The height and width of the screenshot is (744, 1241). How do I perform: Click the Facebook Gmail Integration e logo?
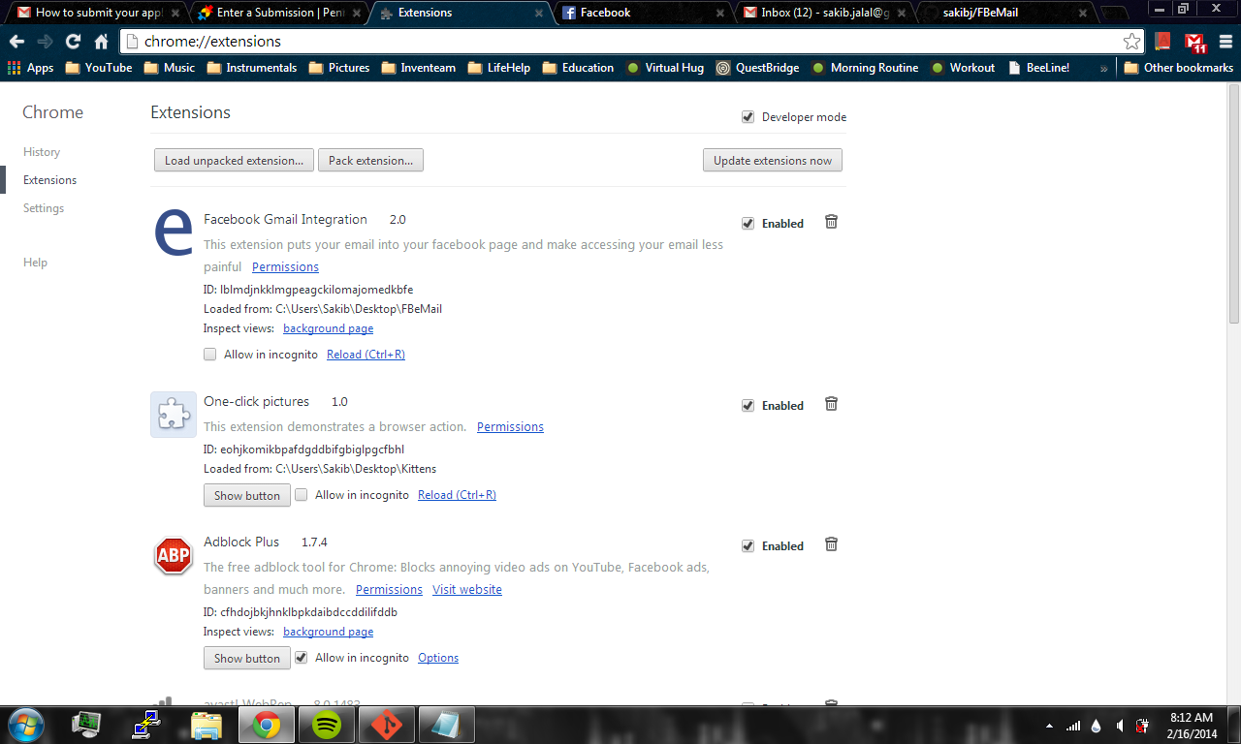pyautogui.click(x=174, y=233)
